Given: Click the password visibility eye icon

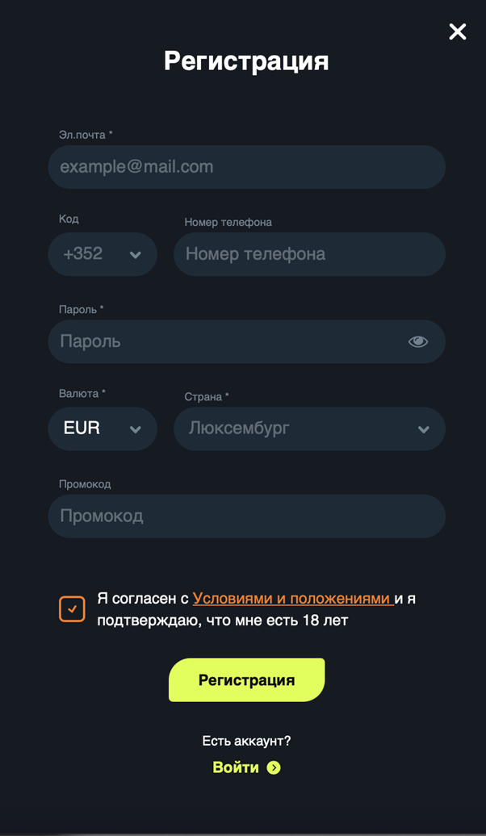Looking at the screenshot, I should pos(418,341).
